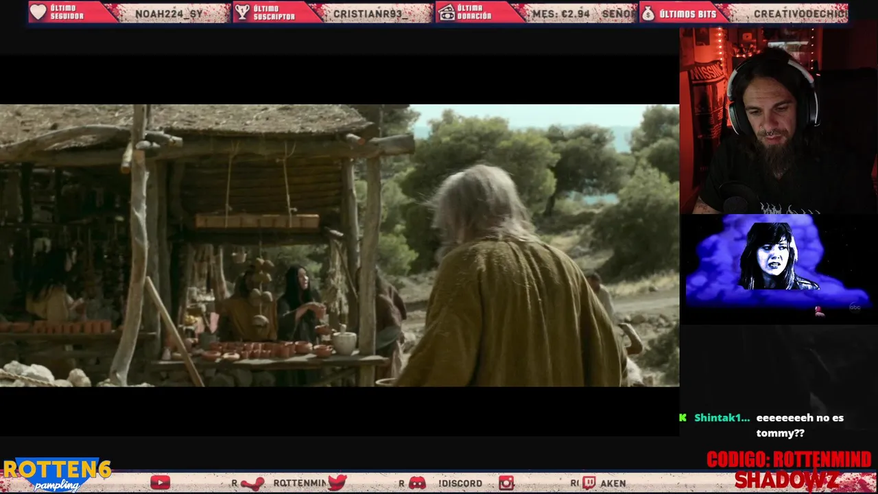878x494 pixels.
Task: Click the main movie video area
Action: click(x=340, y=246)
